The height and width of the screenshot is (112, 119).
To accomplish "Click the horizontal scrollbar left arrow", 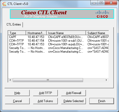I will 10,80.
